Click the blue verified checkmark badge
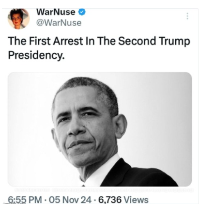 coord(82,12)
